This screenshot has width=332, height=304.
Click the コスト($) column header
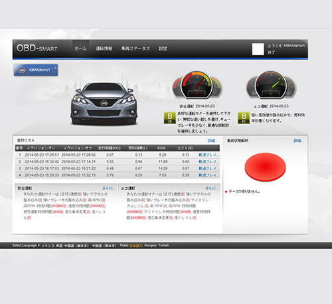pyautogui.click(x=185, y=148)
